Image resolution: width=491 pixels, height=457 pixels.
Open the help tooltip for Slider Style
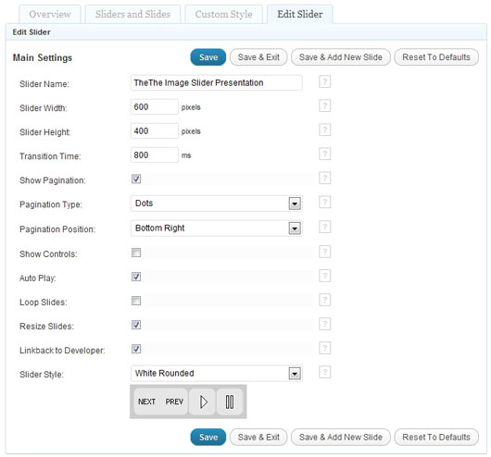pyautogui.click(x=325, y=373)
